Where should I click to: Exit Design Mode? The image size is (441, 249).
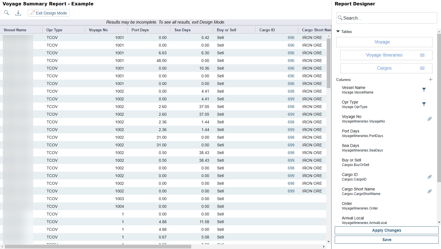(x=49, y=13)
